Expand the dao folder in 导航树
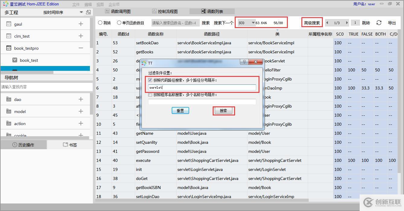404x211 pixels. point(81,99)
